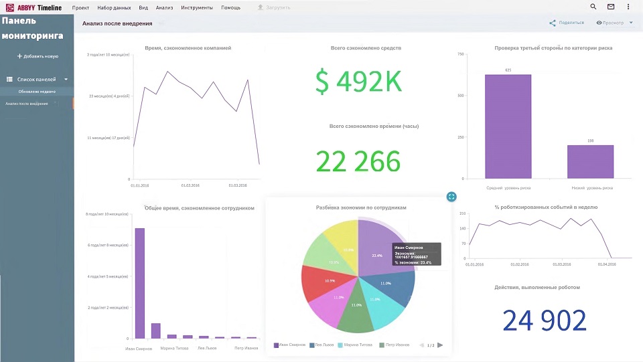643x362 pixels.
Task: Click title Время, сэкономленное компанией
Action: 188,48
